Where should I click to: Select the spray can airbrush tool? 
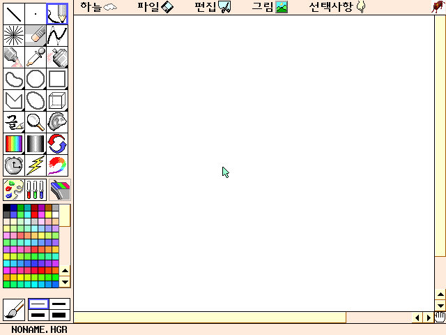click(x=57, y=57)
